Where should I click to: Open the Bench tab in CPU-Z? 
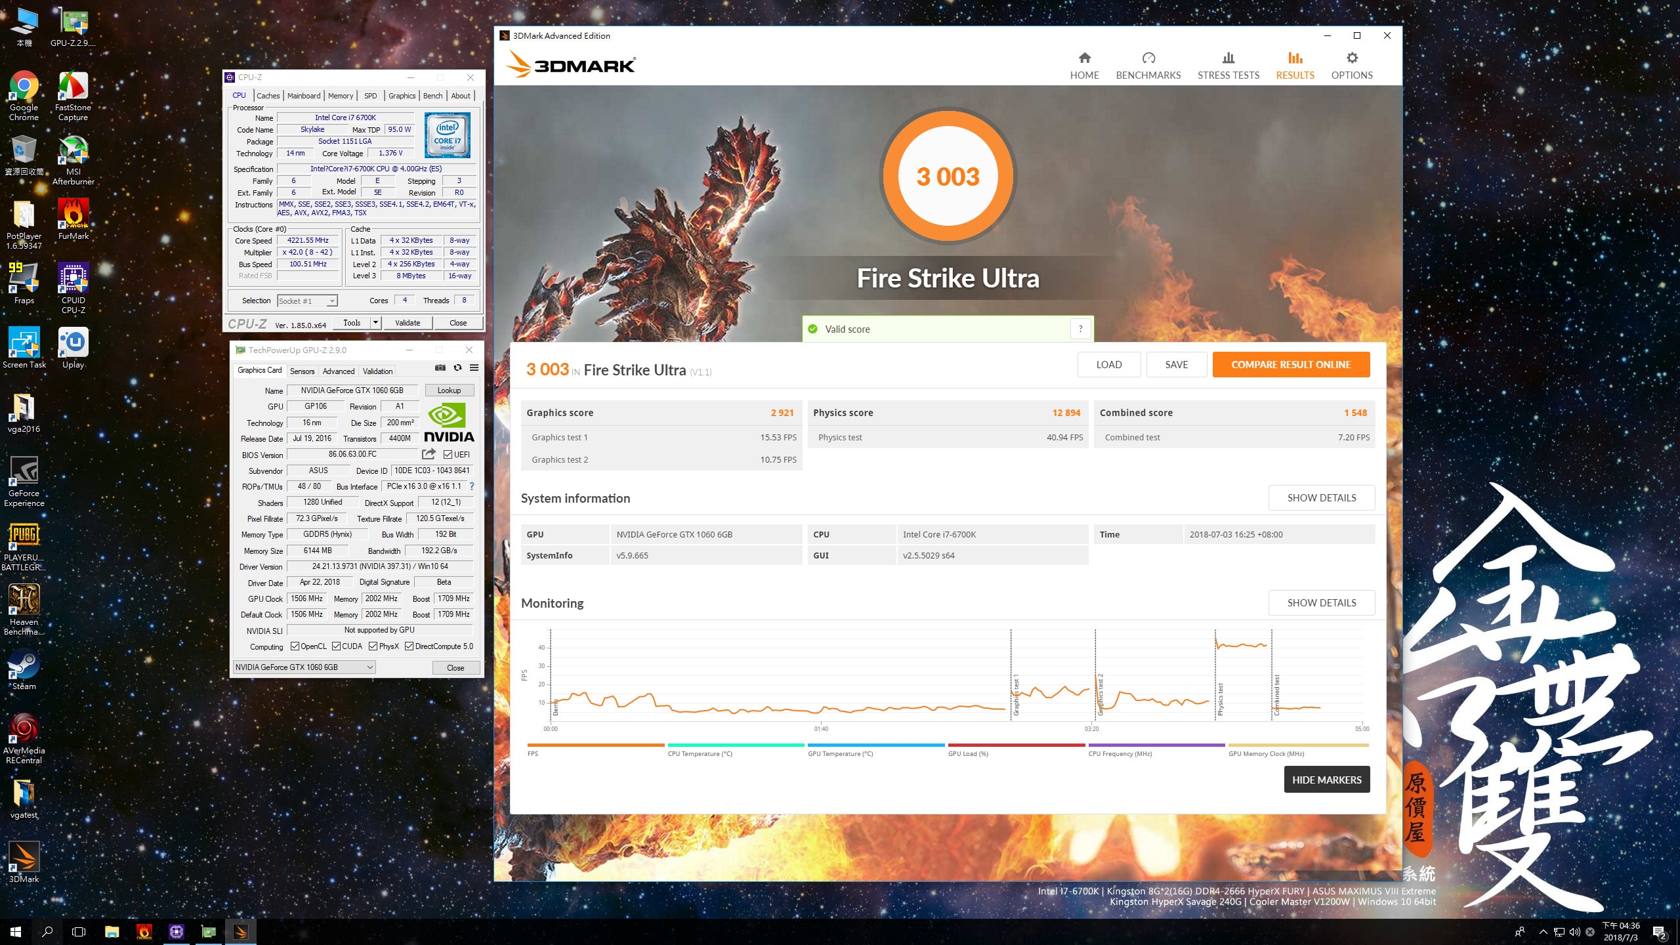(432, 96)
